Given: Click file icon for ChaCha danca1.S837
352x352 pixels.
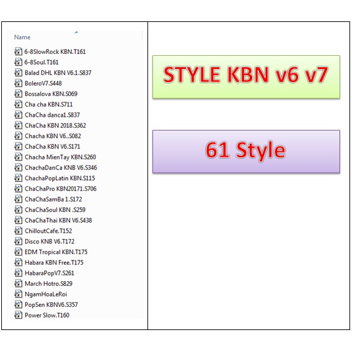Looking at the screenshot, I should click(x=18, y=115).
